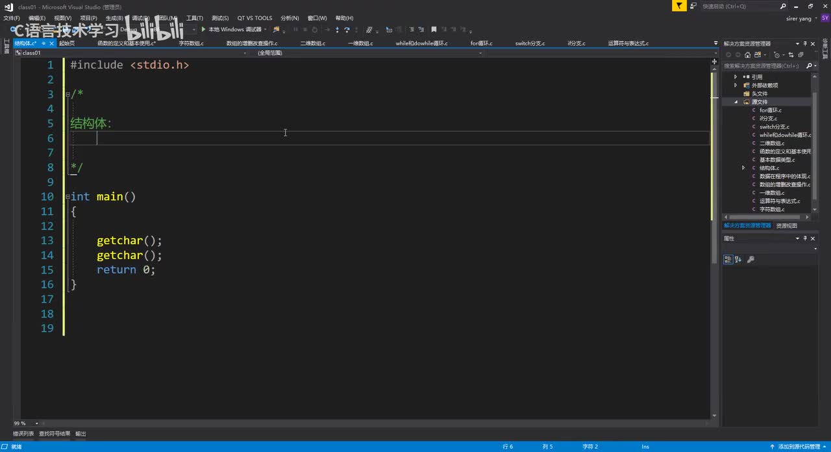Go Home in Solution Explorer toolbar
831x452 pixels.
(747, 55)
